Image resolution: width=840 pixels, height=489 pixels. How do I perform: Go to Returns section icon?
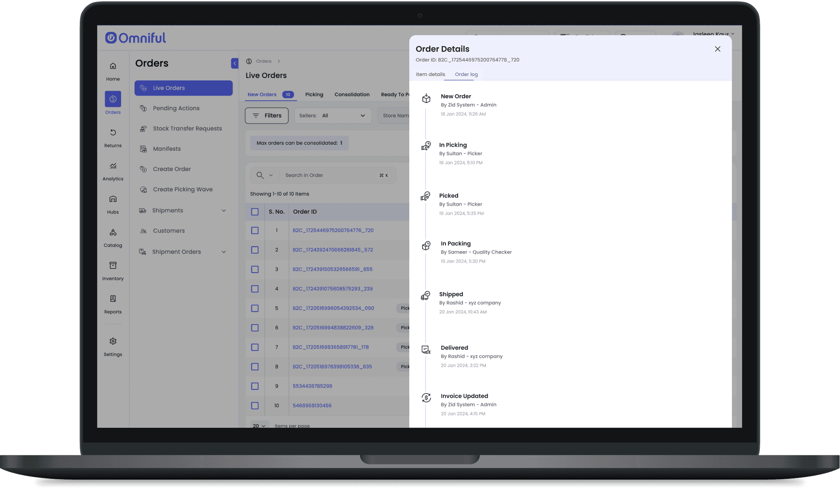click(x=113, y=133)
